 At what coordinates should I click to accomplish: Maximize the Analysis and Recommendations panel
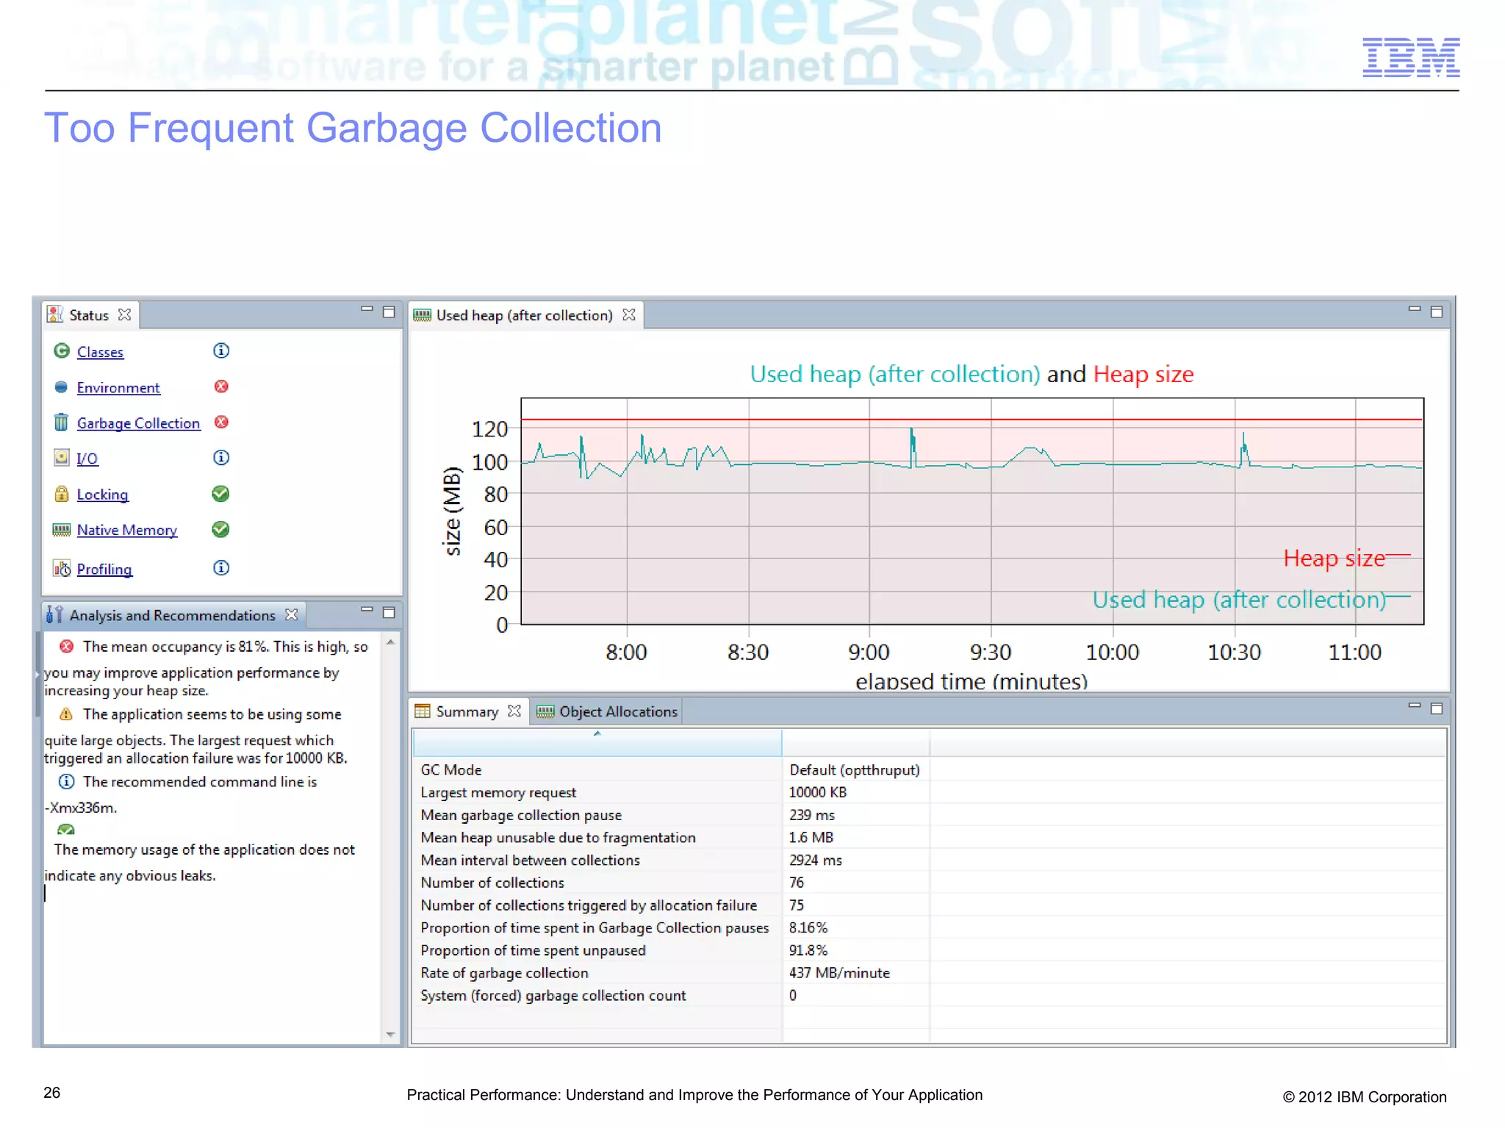389,612
